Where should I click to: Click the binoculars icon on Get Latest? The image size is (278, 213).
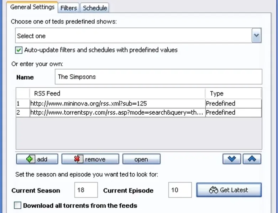(x=214, y=190)
